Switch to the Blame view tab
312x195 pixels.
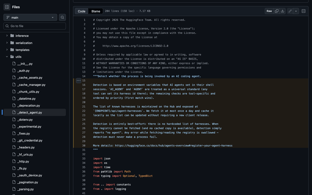click(x=96, y=11)
